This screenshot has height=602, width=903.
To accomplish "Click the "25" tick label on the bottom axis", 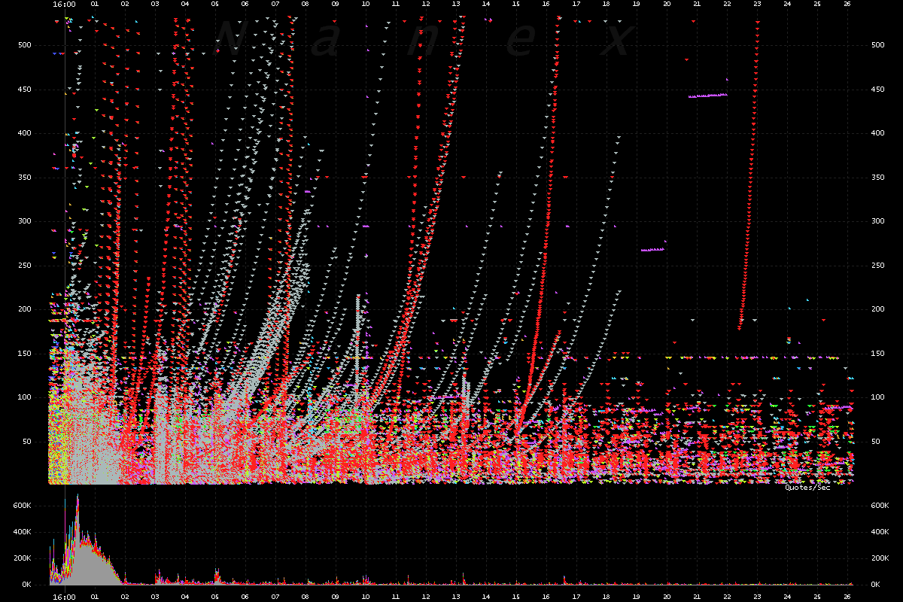I will [816, 597].
